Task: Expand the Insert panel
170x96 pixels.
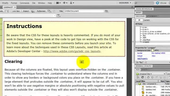Action: point(139,13)
